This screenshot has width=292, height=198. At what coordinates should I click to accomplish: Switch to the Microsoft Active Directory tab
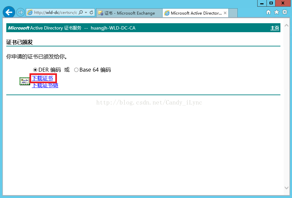195,13
